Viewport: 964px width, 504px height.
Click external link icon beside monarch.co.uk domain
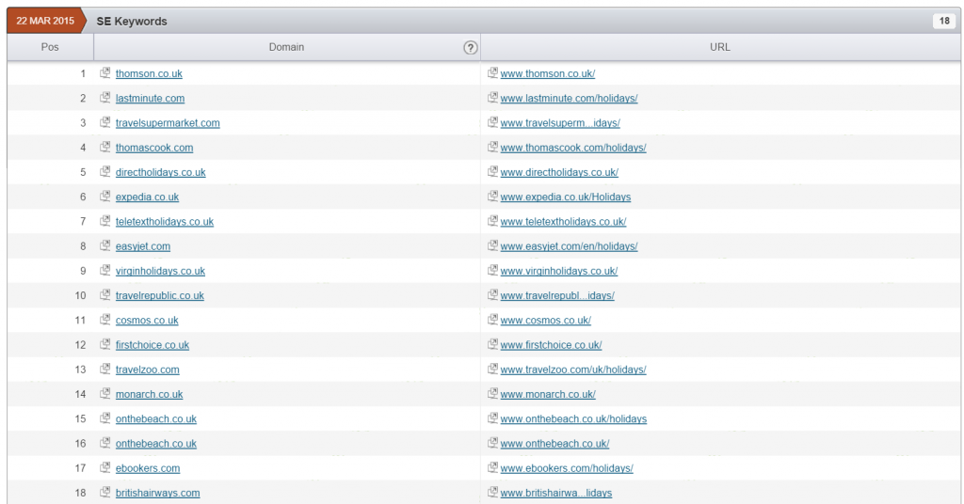[105, 394]
